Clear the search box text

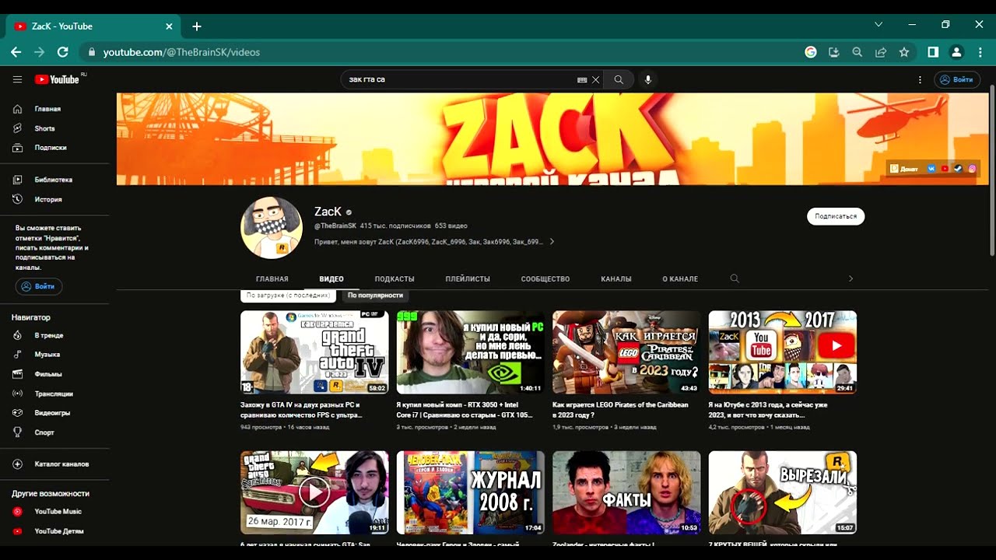tap(596, 79)
